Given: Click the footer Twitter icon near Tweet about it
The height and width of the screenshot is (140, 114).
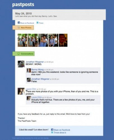Looking at the screenshot, I should click(52, 132).
